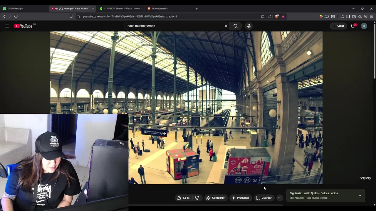Mute audio icon on the Arcángel tab
The width and height of the screenshot is (376, 211).
pos(56,8)
